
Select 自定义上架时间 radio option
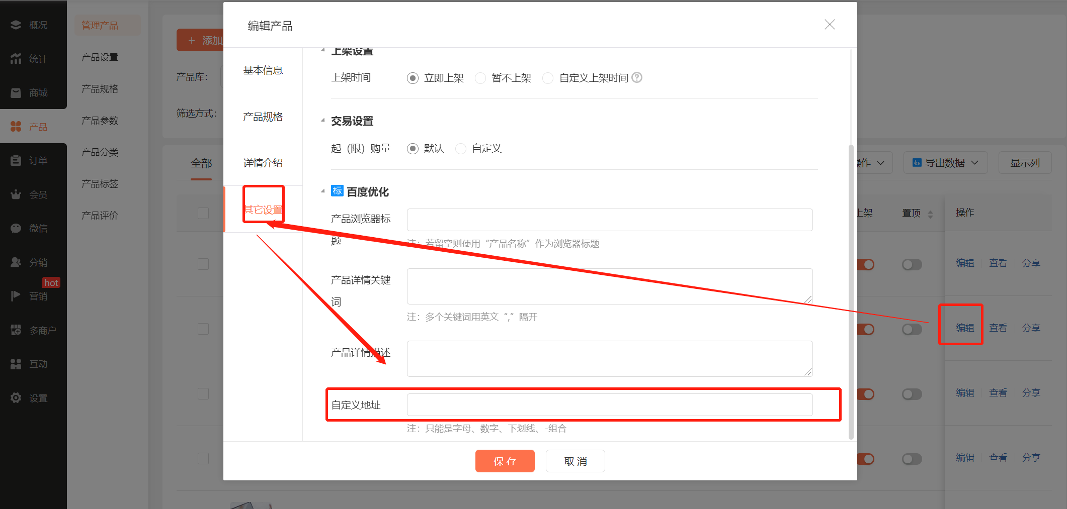pos(548,78)
